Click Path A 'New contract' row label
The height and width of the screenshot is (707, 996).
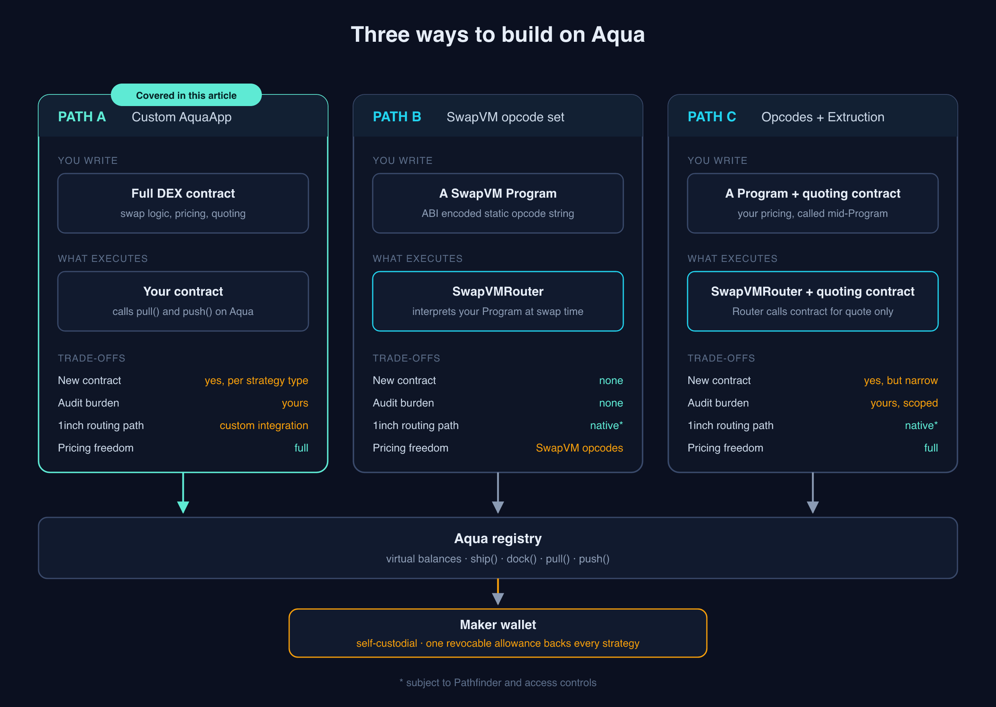(x=89, y=380)
